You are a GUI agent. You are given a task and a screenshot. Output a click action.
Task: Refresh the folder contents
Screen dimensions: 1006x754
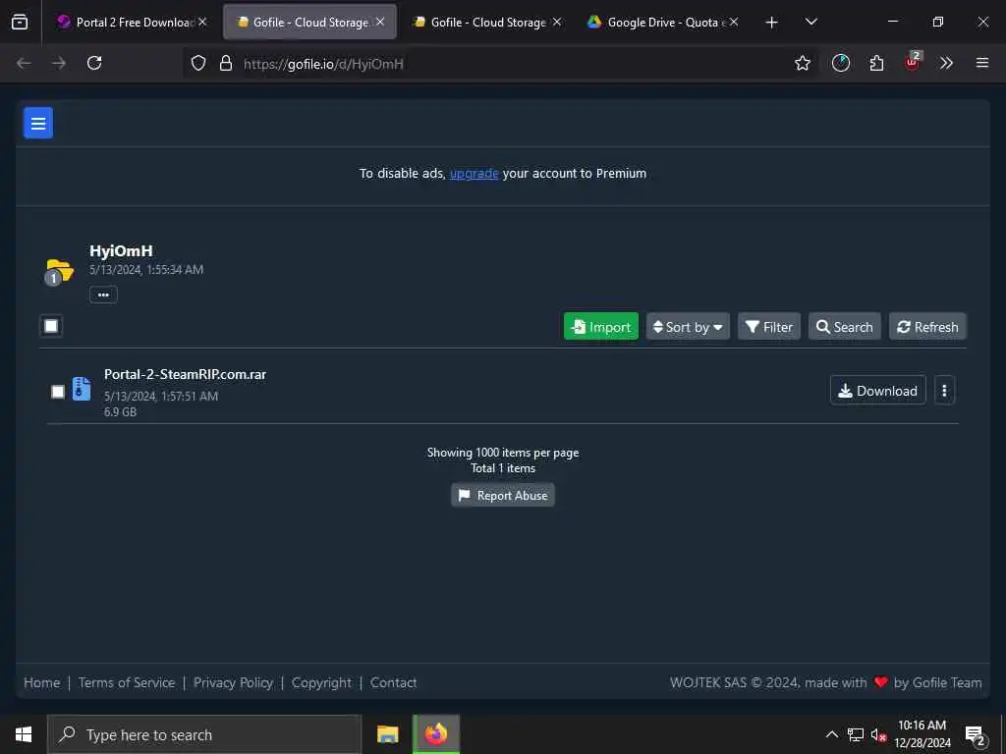point(927,327)
